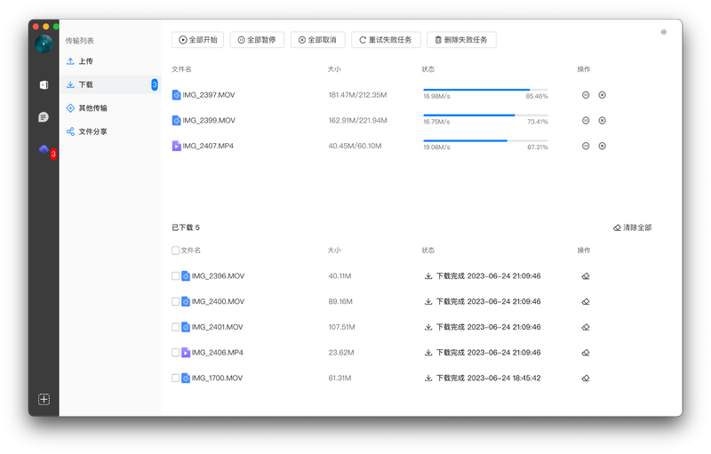Click the 已下载 5 heading

tap(186, 227)
